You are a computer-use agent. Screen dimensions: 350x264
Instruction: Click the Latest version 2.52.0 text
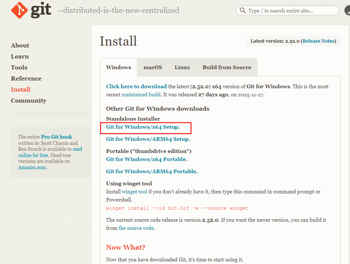coord(275,41)
